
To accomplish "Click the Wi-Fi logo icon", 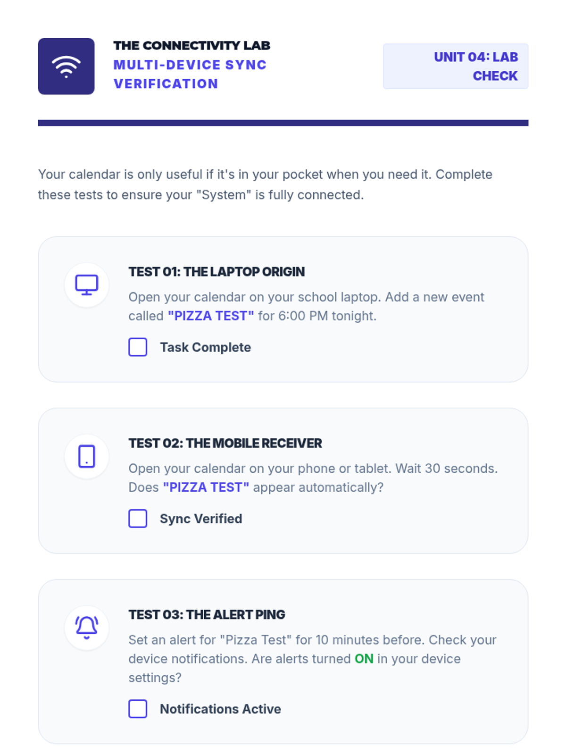I will tap(66, 66).
